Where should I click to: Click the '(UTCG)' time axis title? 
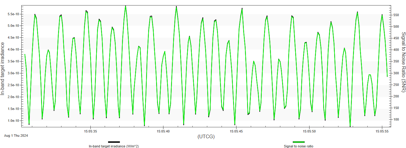[x=206, y=136]
